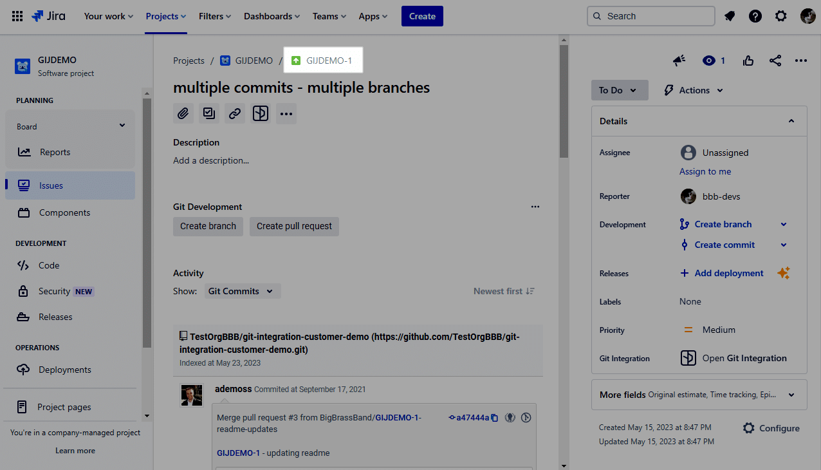Toggle watch issue eye icon
This screenshot has width=821, height=470.
pos(709,61)
